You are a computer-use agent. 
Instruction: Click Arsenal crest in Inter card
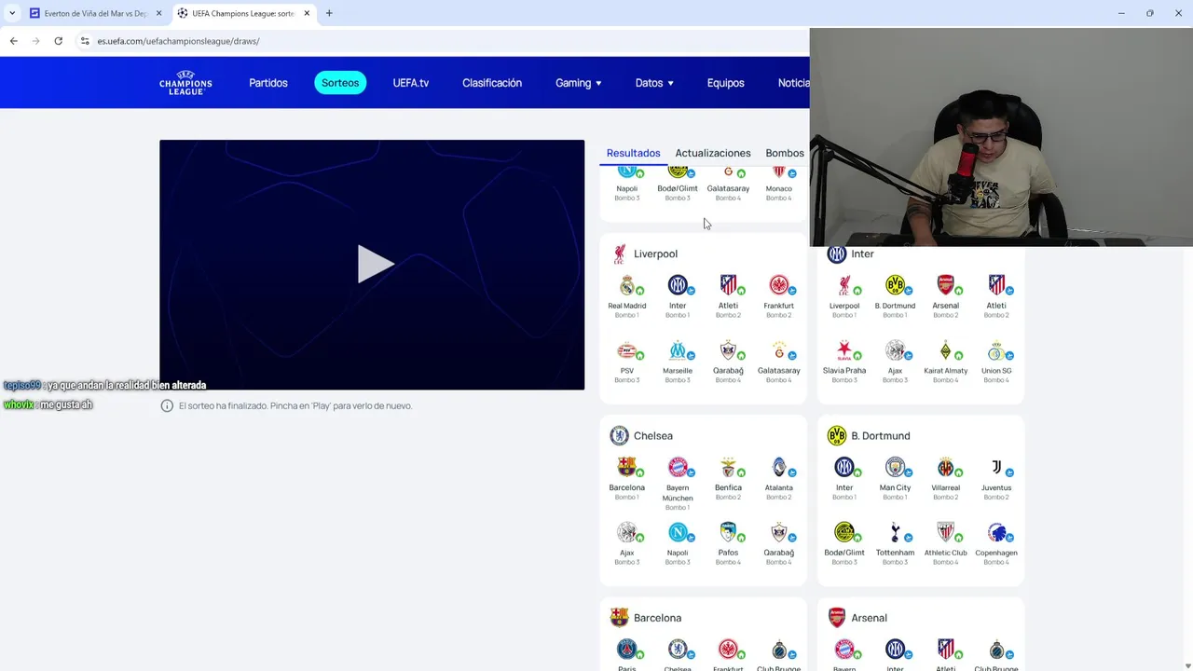click(945, 285)
